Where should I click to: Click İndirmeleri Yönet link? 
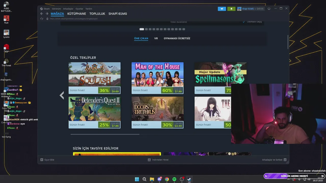coord(160,160)
